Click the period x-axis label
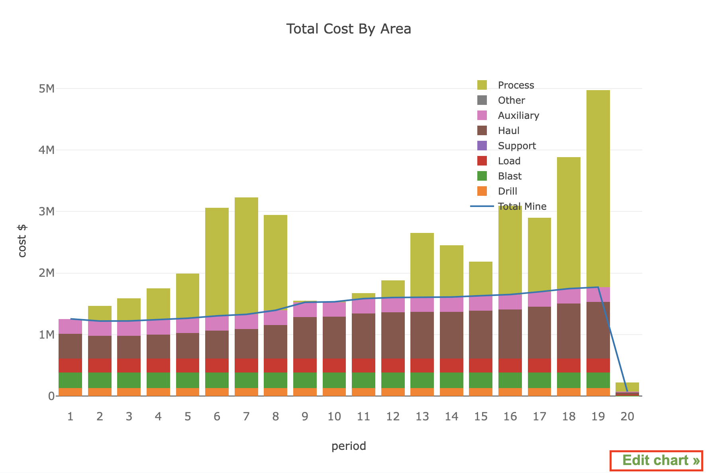 click(x=349, y=446)
